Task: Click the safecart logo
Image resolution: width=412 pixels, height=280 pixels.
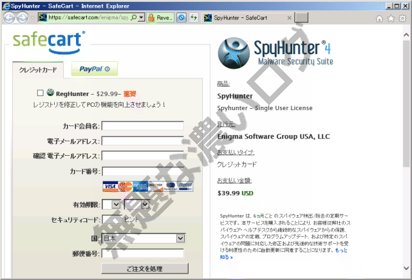Action: (x=49, y=42)
